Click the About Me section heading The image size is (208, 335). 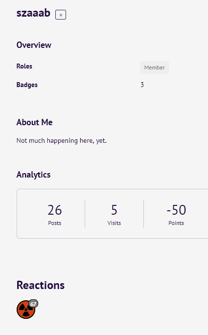[34, 122]
